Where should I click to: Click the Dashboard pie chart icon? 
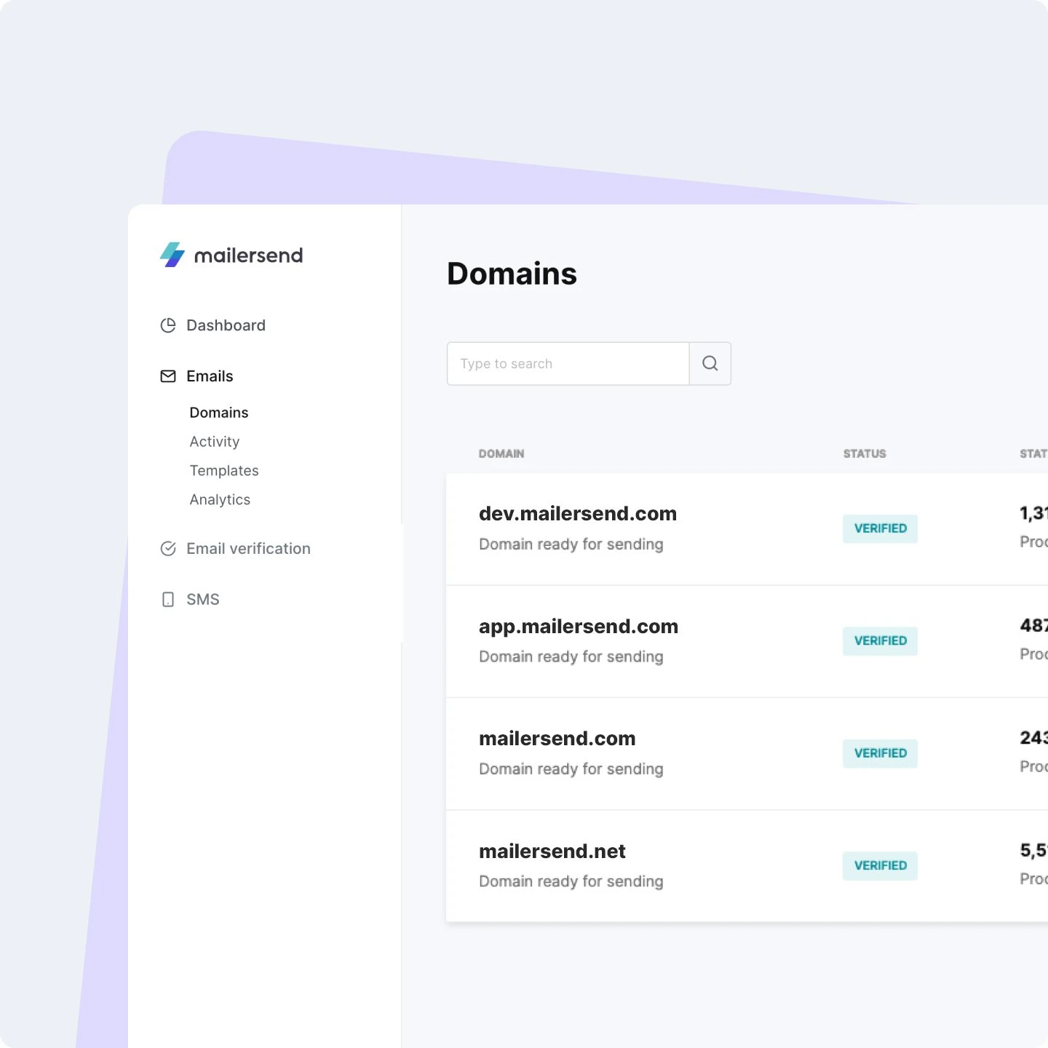(x=168, y=325)
